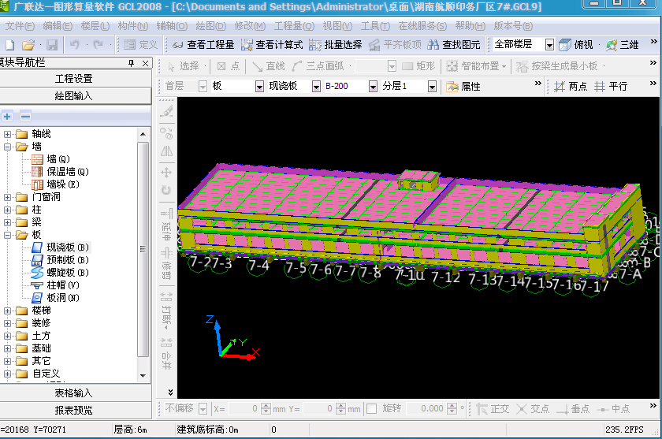This screenshot has width=662, height=439.
Task: Click 表格输入 panel button
Action: pos(75,393)
